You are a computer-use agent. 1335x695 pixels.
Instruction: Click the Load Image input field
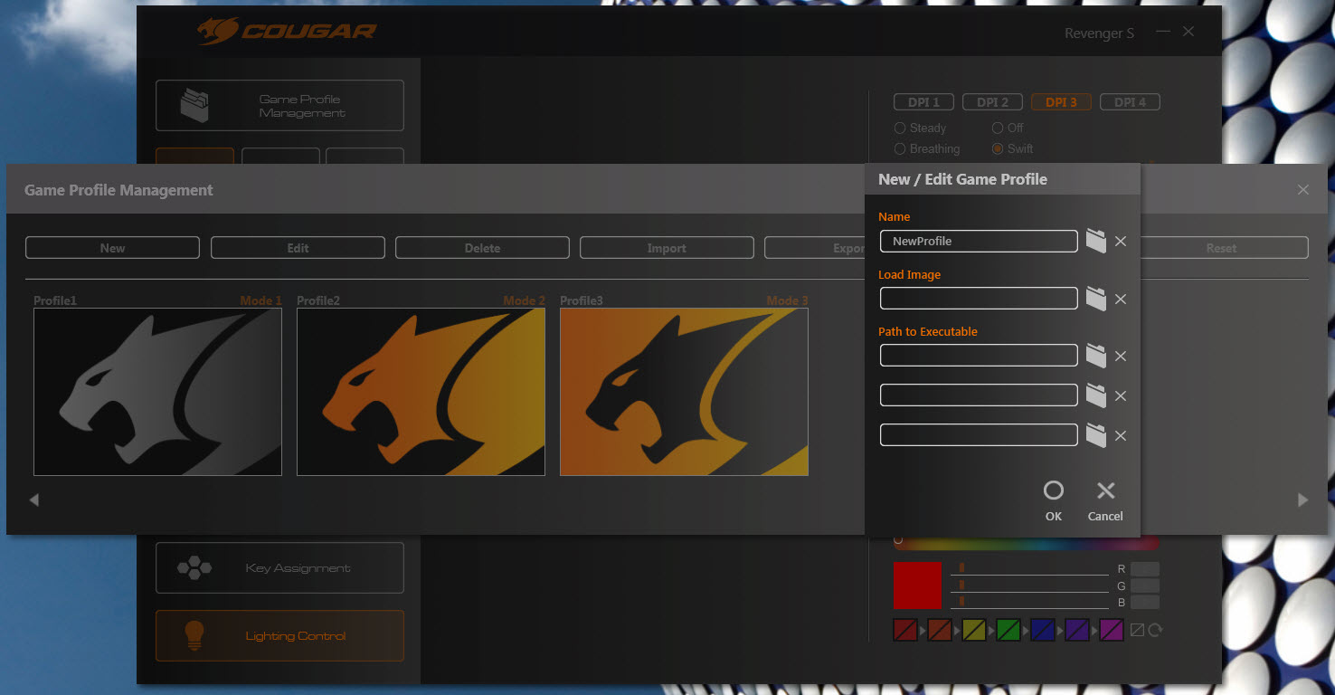click(x=979, y=299)
